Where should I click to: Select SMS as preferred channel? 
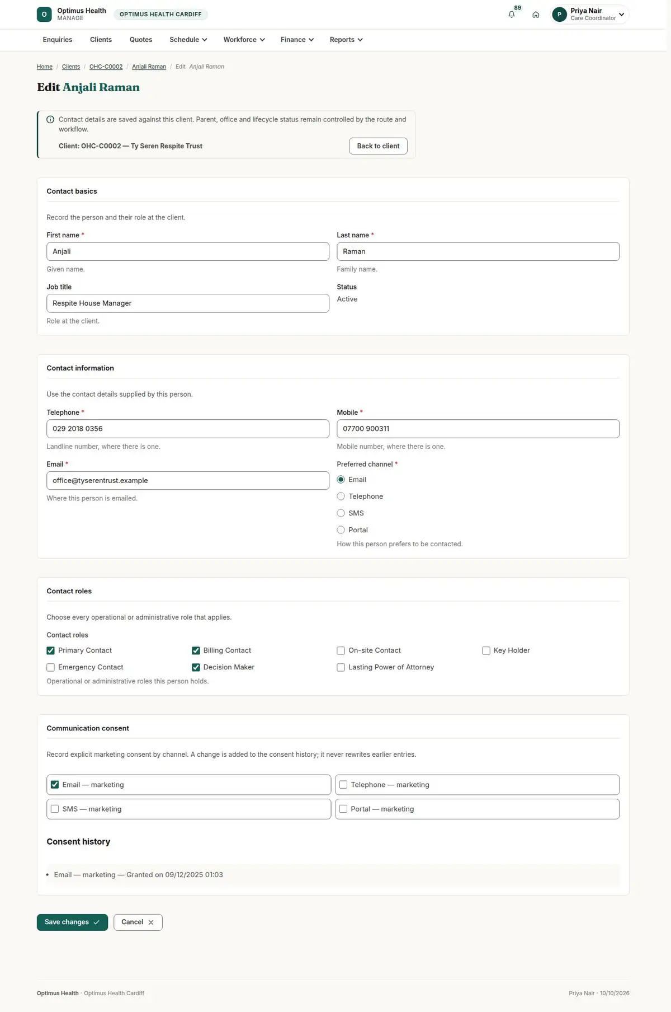[341, 513]
